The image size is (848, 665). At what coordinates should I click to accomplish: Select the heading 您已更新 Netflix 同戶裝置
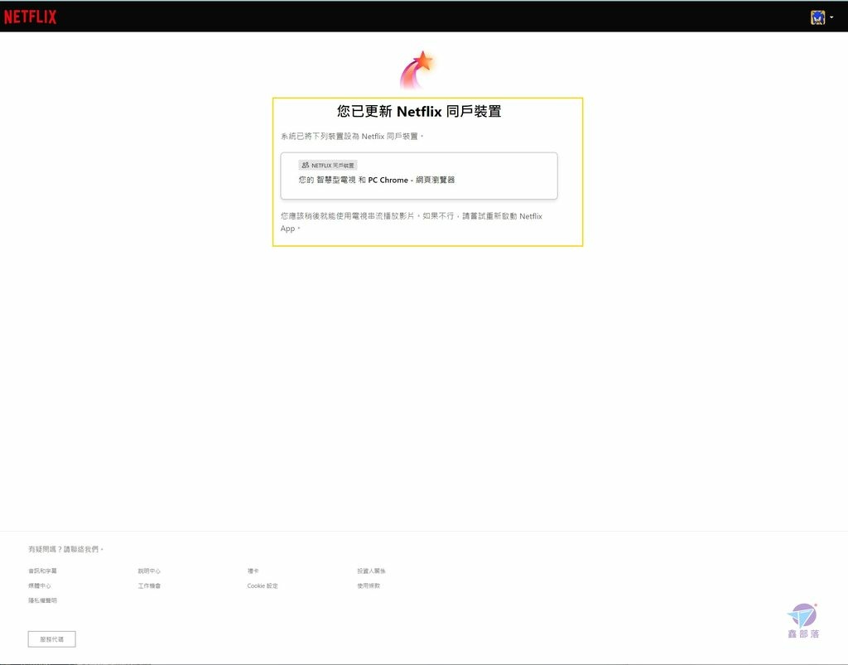coord(419,111)
